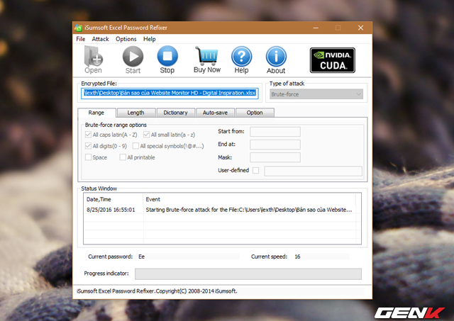The height and width of the screenshot is (321, 454).
Task: Open the Attack menu
Action: tap(100, 39)
